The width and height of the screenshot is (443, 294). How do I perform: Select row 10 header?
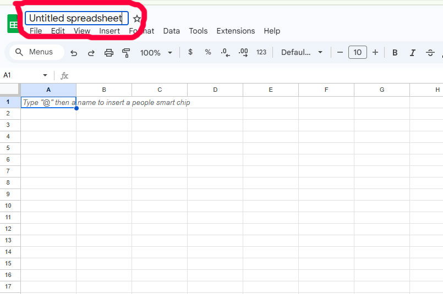click(10, 206)
